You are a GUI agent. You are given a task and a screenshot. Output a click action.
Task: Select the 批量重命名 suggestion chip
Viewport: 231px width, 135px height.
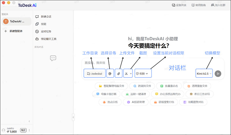169,86
